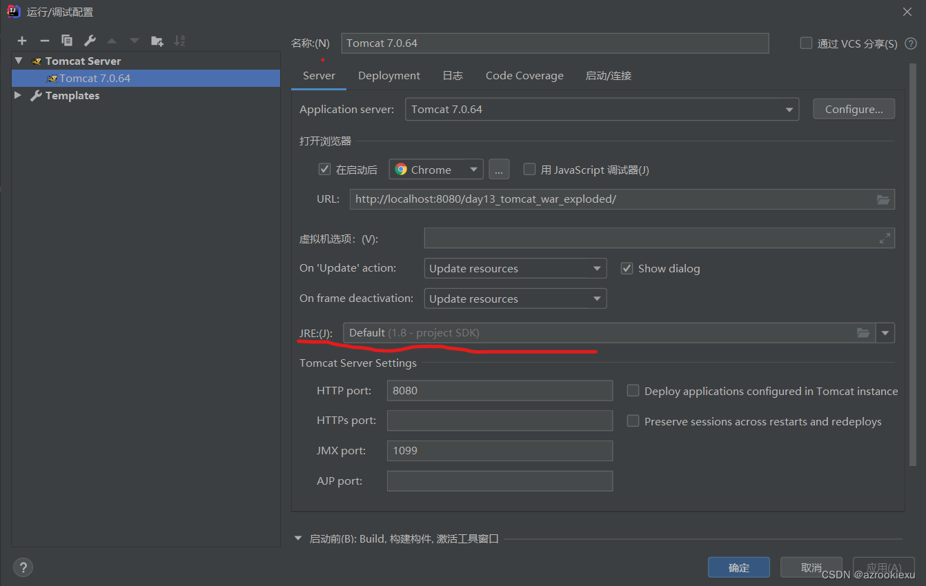Open configuration defaults wrench icon
The width and height of the screenshot is (926, 586).
point(90,41)
